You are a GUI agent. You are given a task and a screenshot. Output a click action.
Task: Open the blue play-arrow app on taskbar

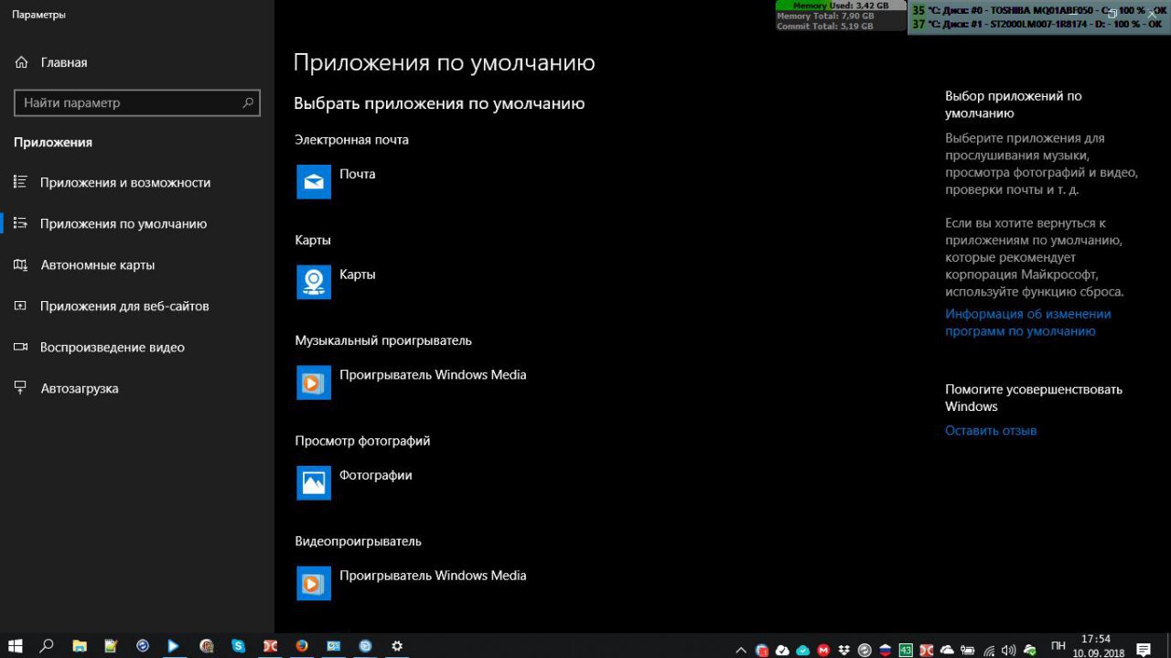173,645
